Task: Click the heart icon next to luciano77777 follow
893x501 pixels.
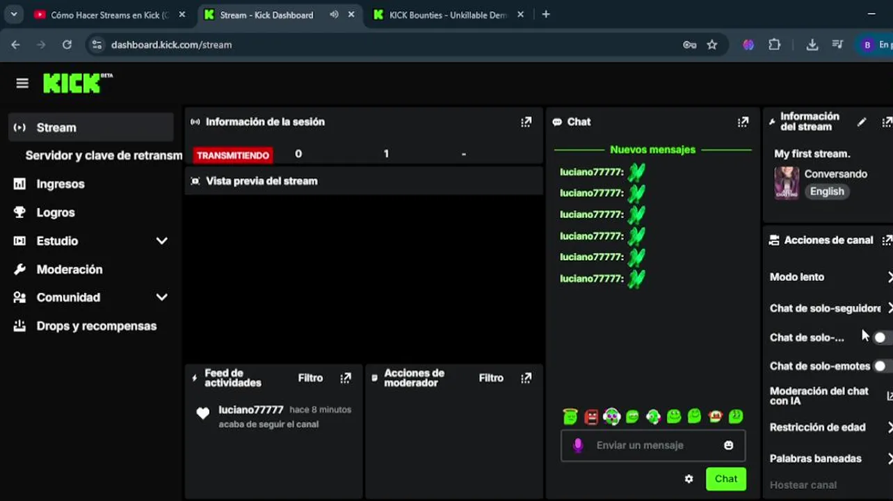Action: click(x=202, y=413)
